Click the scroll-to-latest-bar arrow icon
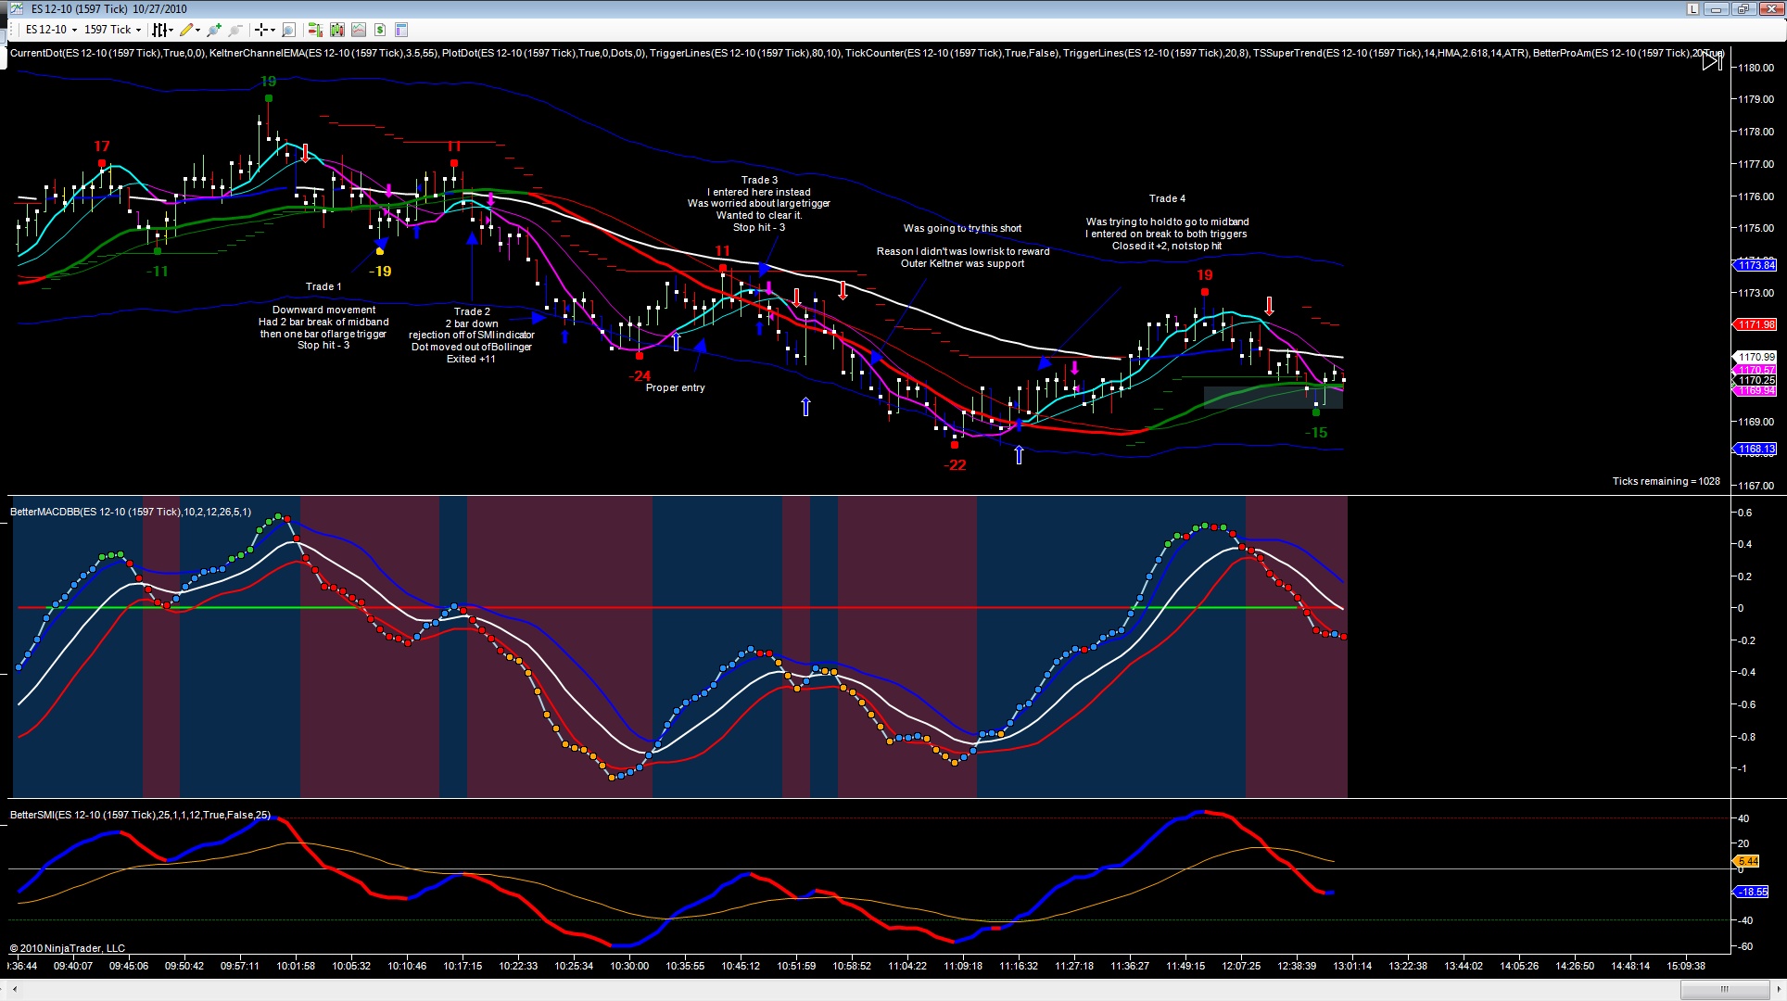This screenshot has width=1787, height=1001. pyautogui.click(x=1712, y=60)
